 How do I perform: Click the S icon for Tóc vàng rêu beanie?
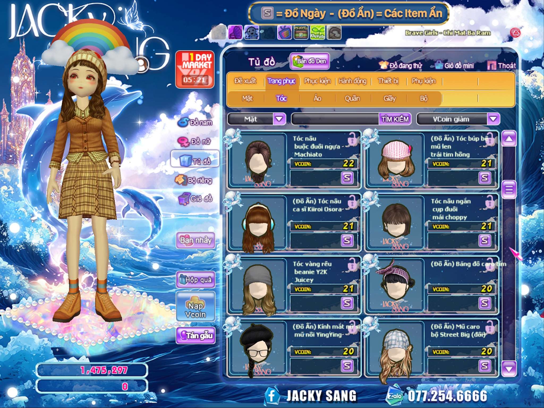(347, 303)
